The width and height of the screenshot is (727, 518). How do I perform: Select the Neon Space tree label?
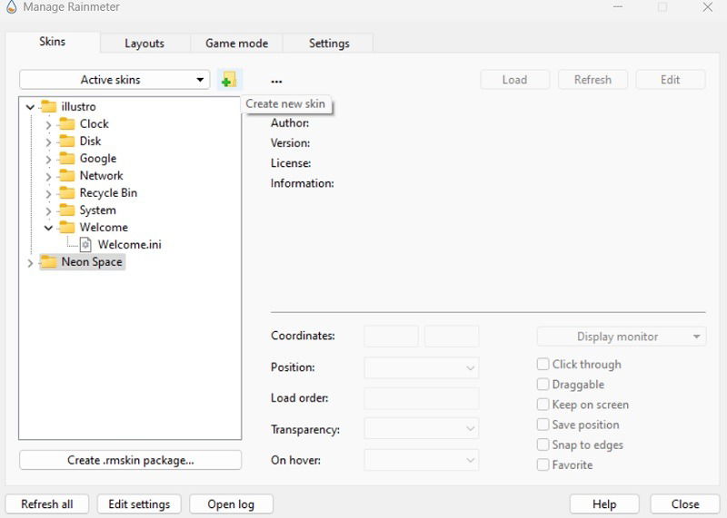click(x=92, y=262)
